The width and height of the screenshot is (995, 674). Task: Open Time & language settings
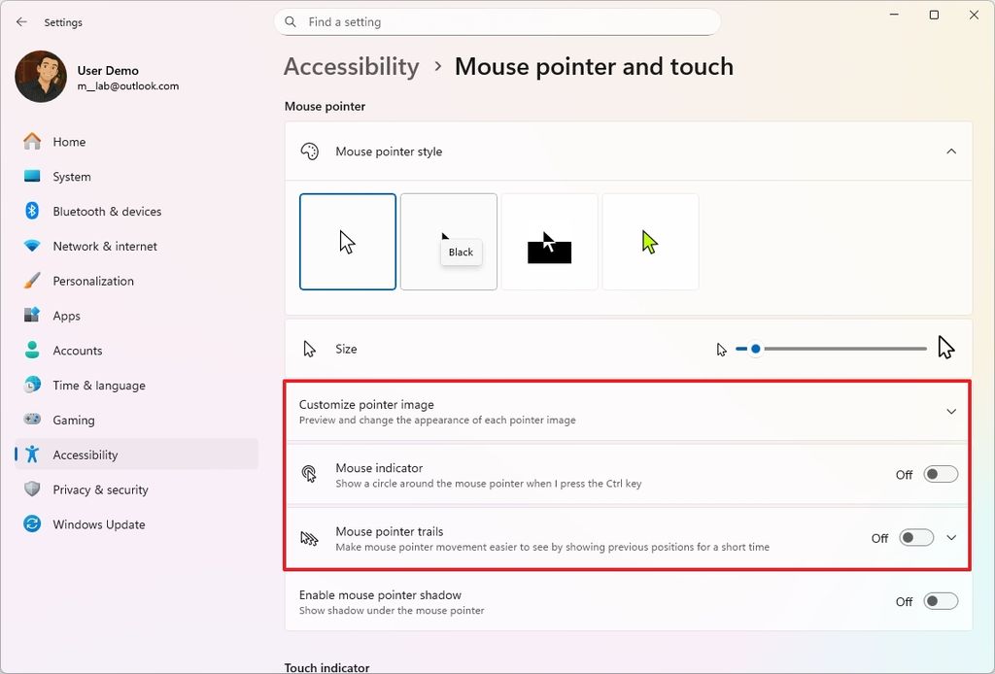point(97,386)
